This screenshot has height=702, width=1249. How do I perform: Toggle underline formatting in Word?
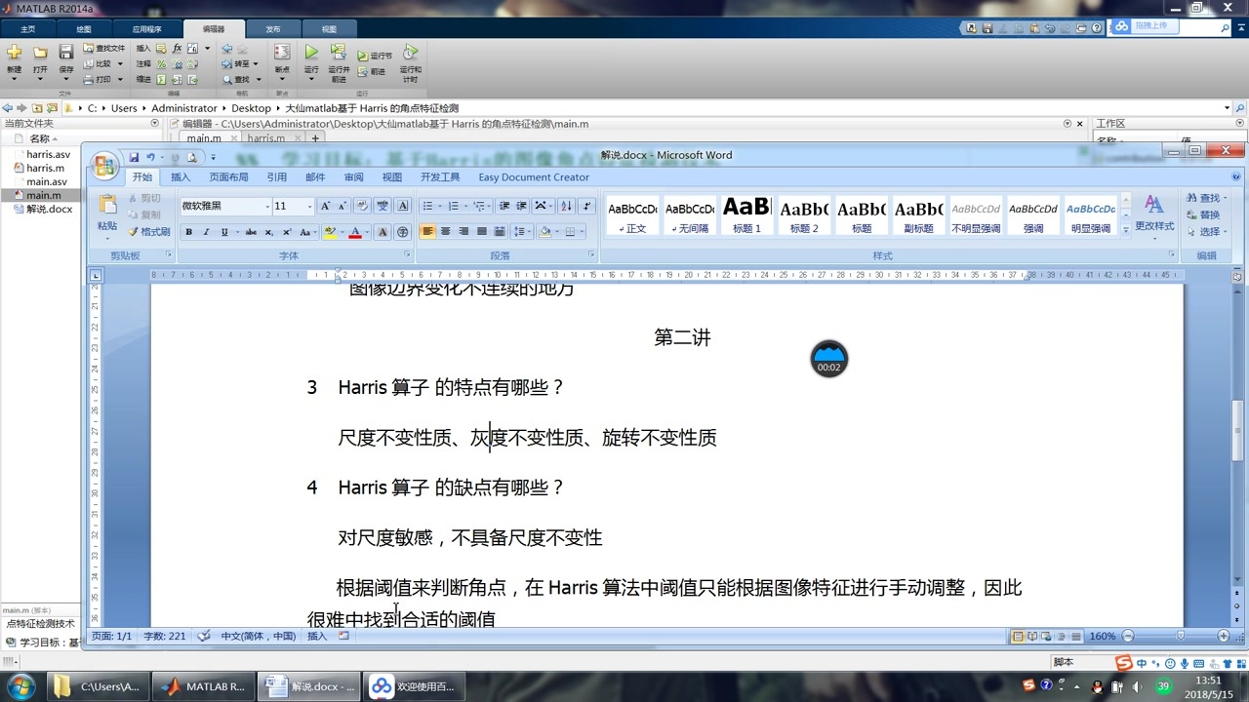tap(224, 232)
